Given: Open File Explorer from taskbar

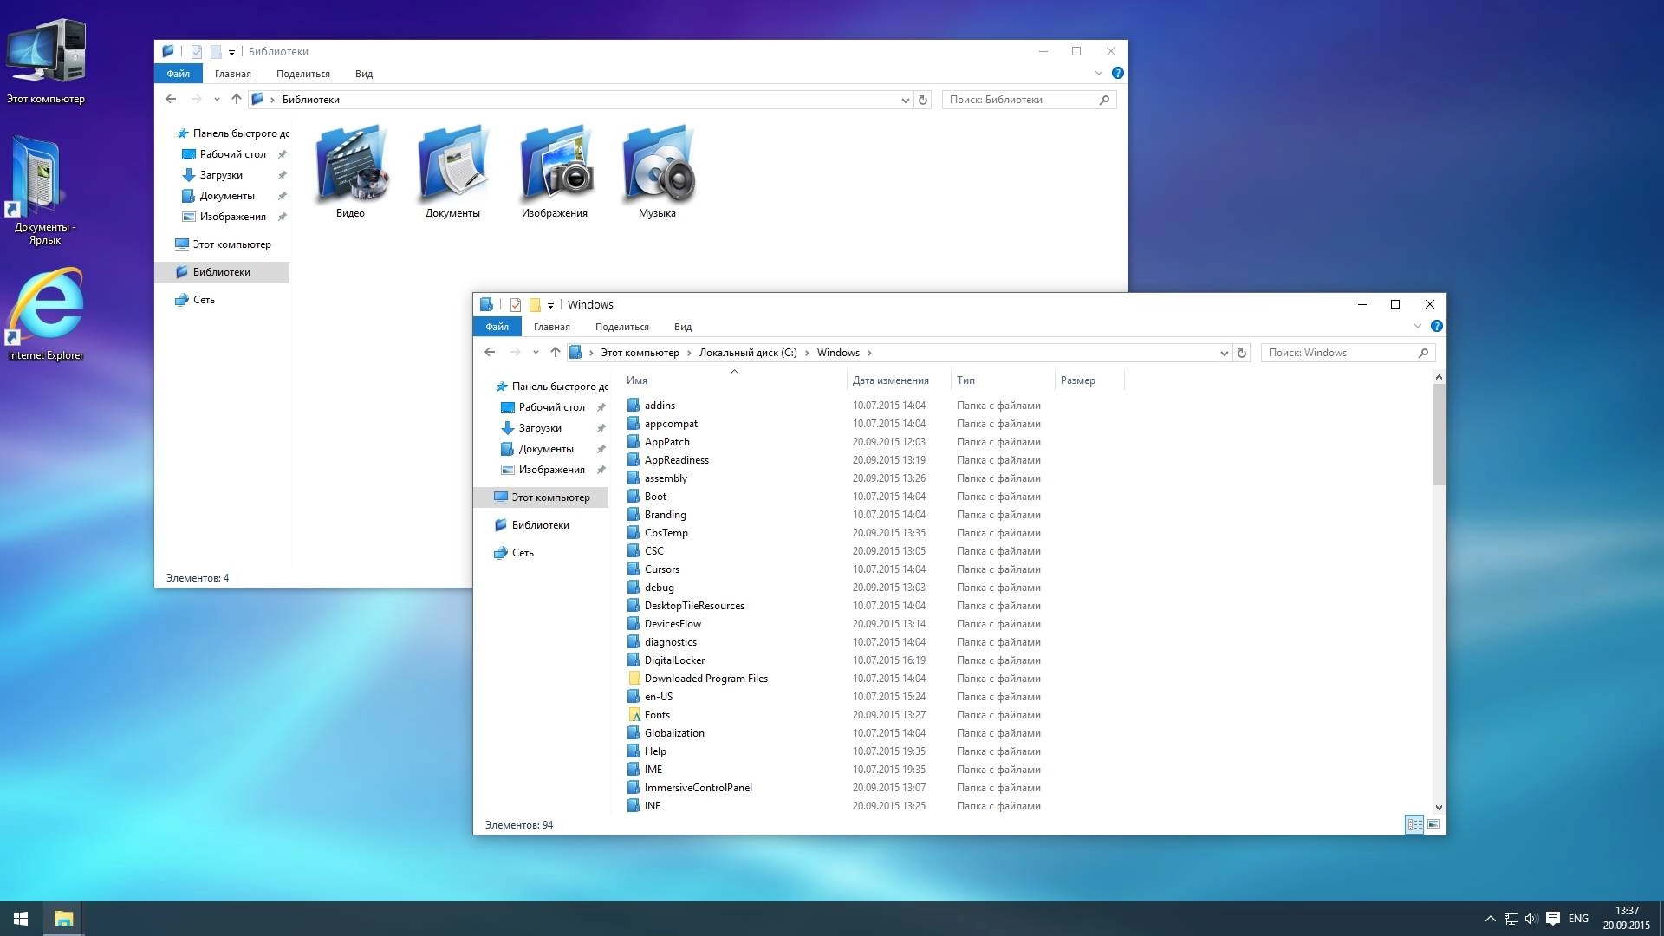Looking at the screenshot, I should (63, 919).
